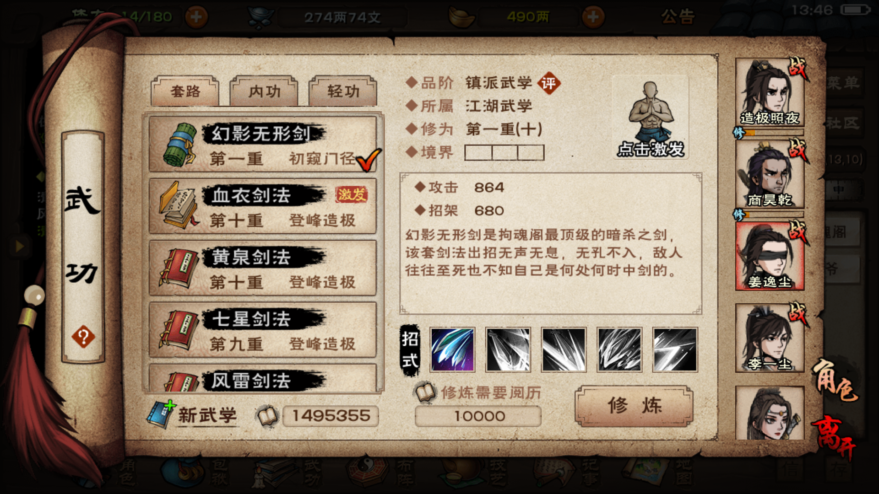Select the third skill move icon
879x494 pixels.
[564, 349]
